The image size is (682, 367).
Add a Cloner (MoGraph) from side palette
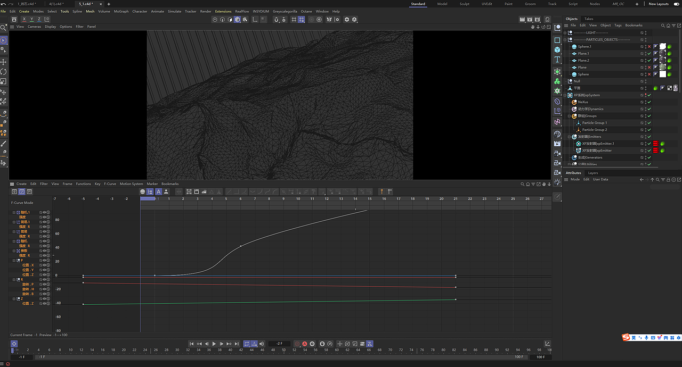point(557,81)
